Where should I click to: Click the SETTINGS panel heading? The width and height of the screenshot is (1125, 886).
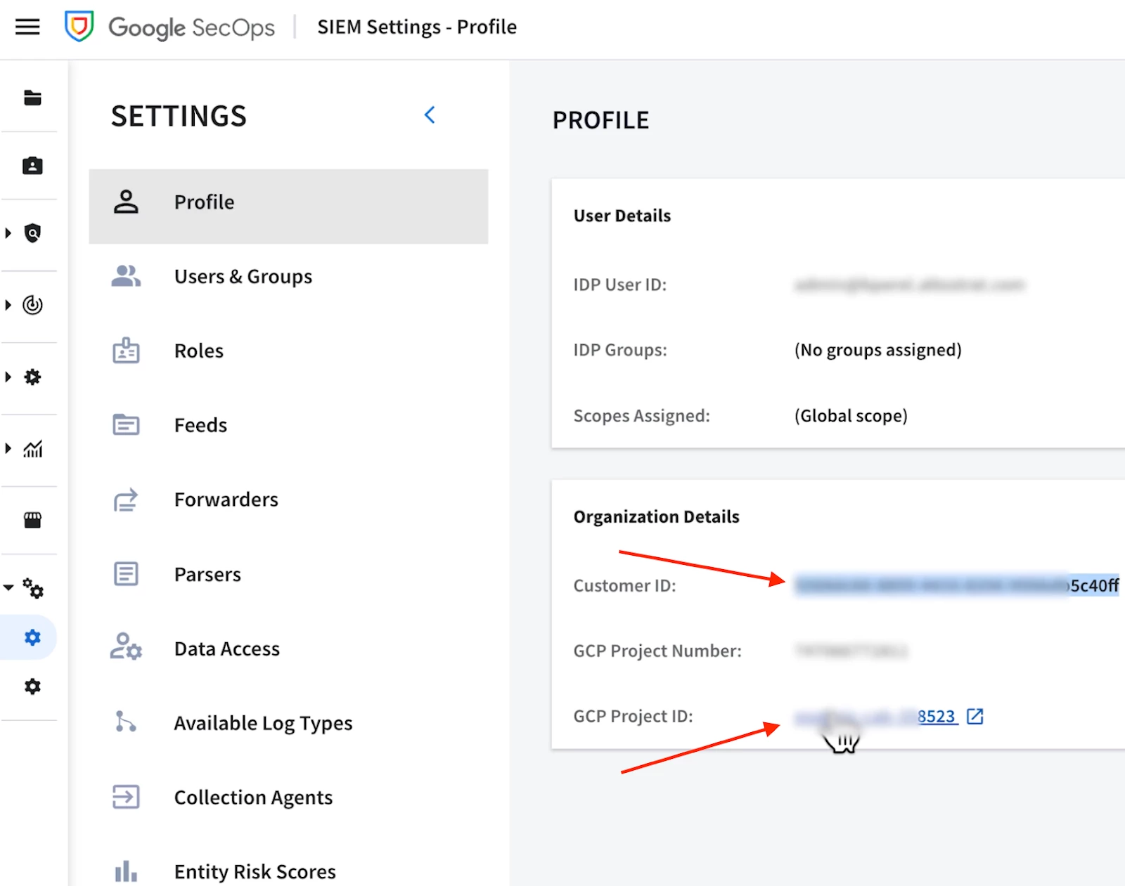tap(179, 116)
